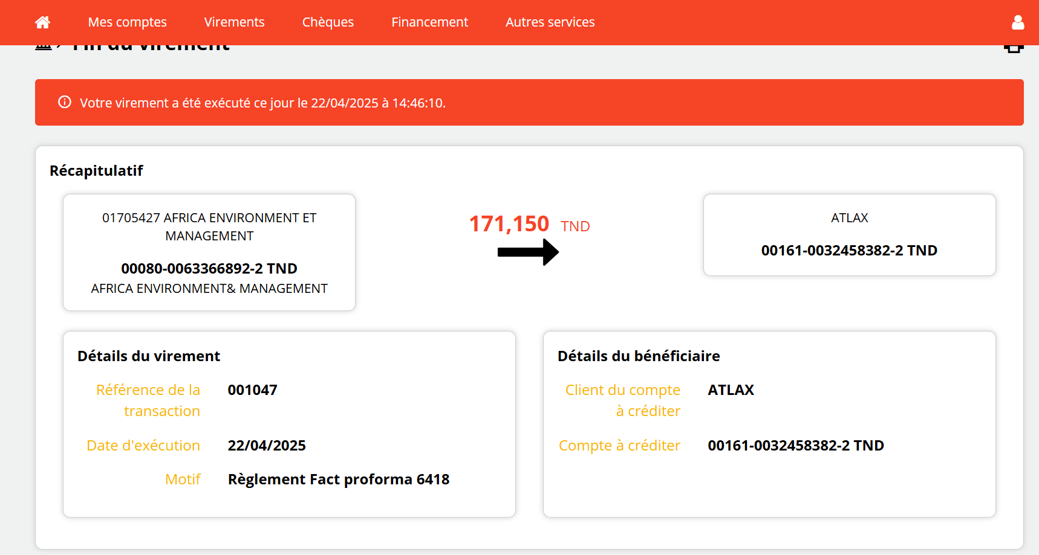Click the black transfer arrow icon
This screenshot has width=1039, height=555.
click(528, 252)
